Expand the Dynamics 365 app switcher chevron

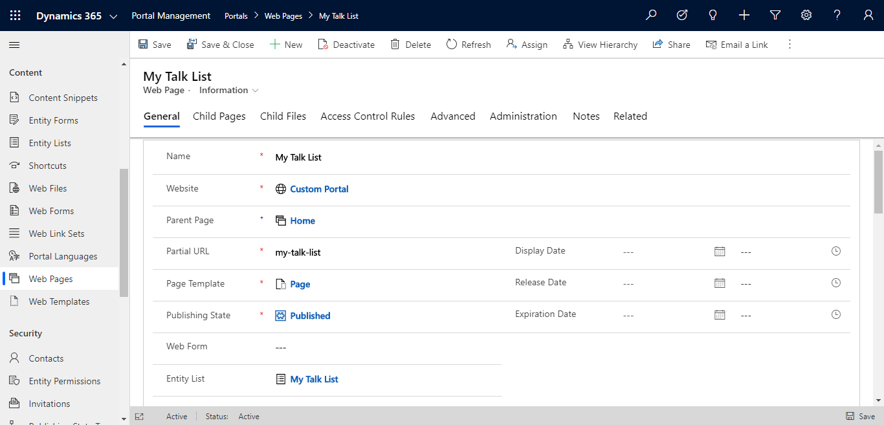coord(113,16)
